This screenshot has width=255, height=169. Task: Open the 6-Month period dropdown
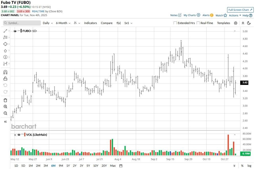coord(63,23)
